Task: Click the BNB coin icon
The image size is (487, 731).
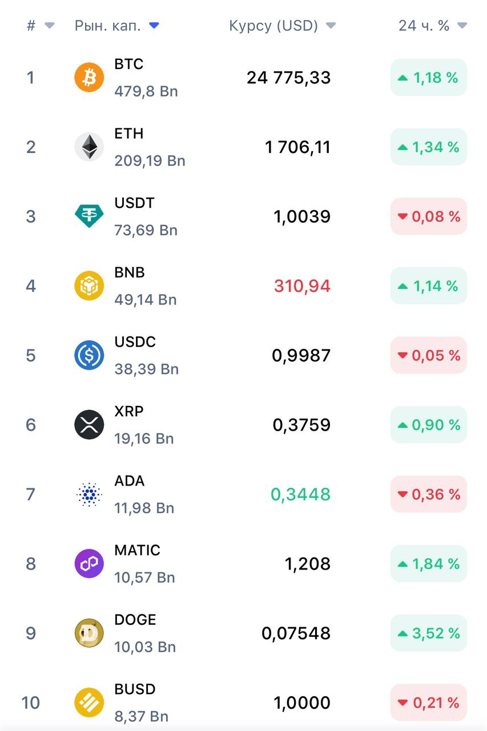Action: pos(89,286)
